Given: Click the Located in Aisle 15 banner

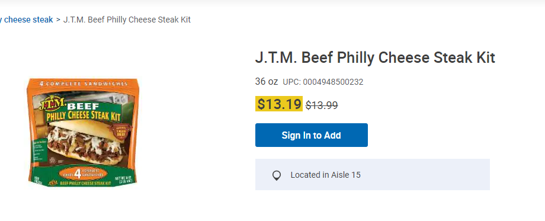Looking at the screenshot, I should point(373,174).
